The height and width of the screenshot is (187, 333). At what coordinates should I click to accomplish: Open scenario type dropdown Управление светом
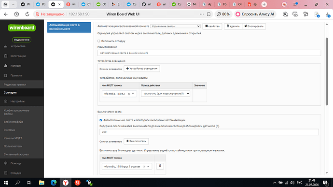(175, 26)
